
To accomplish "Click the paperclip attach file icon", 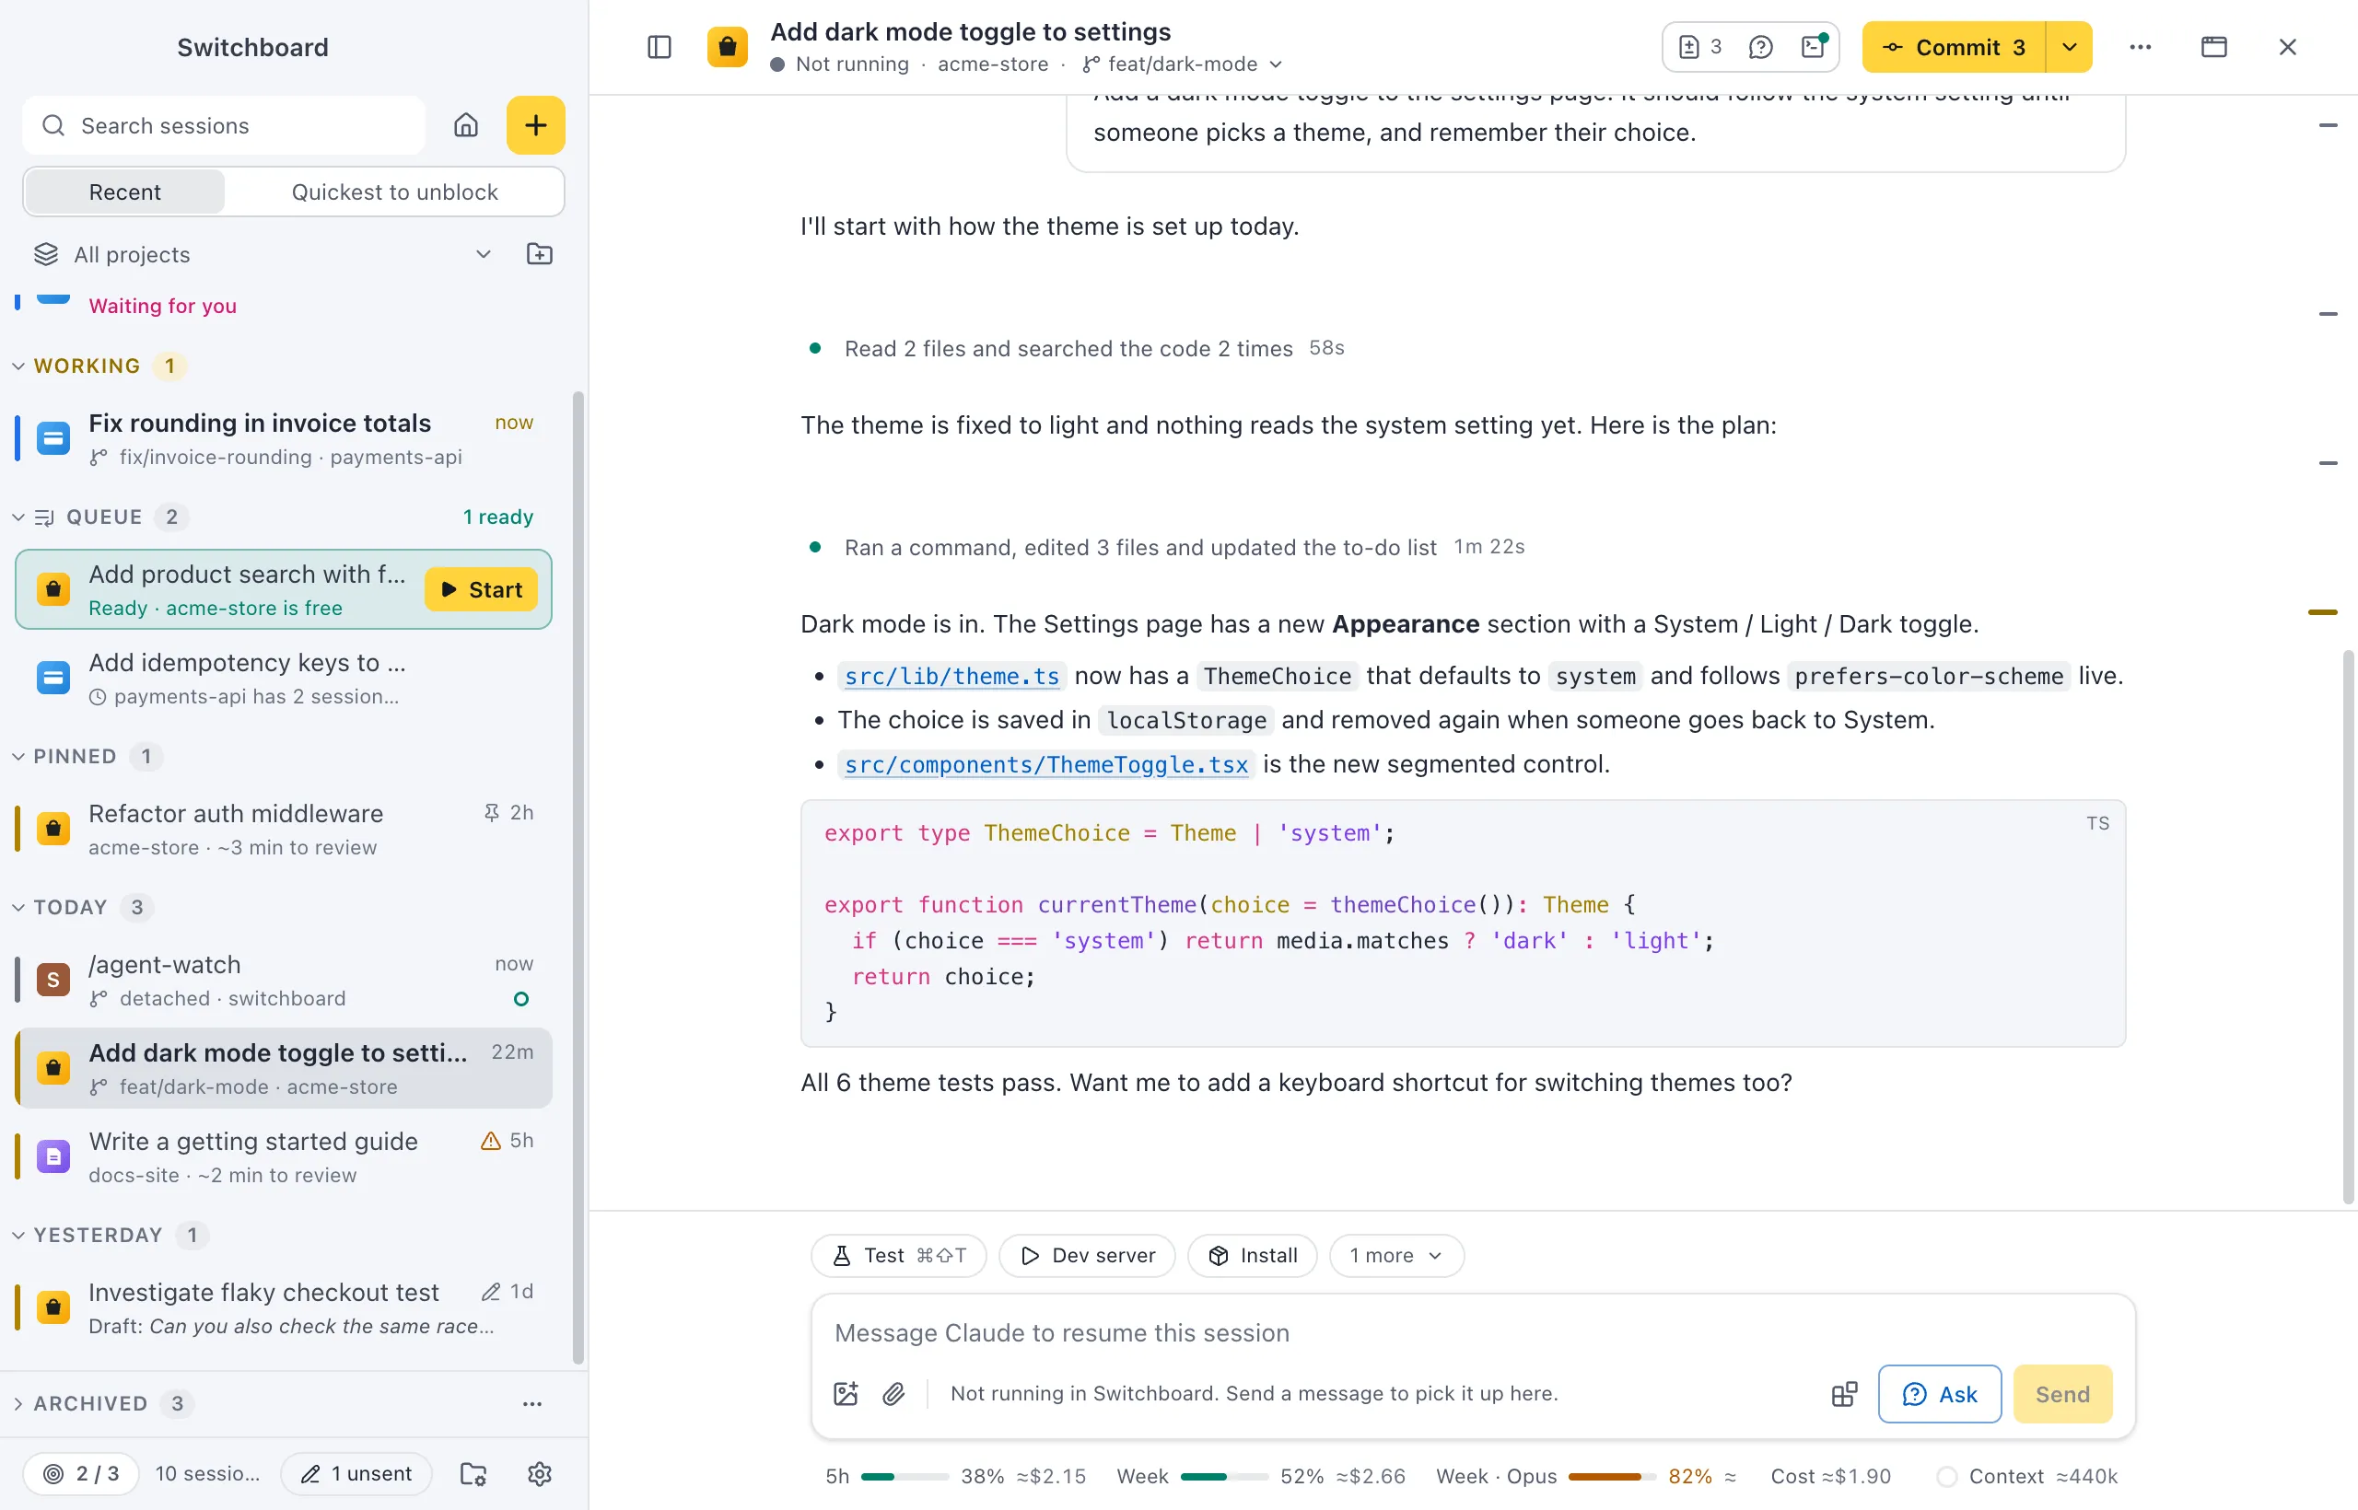I will tap(893, 1393).
